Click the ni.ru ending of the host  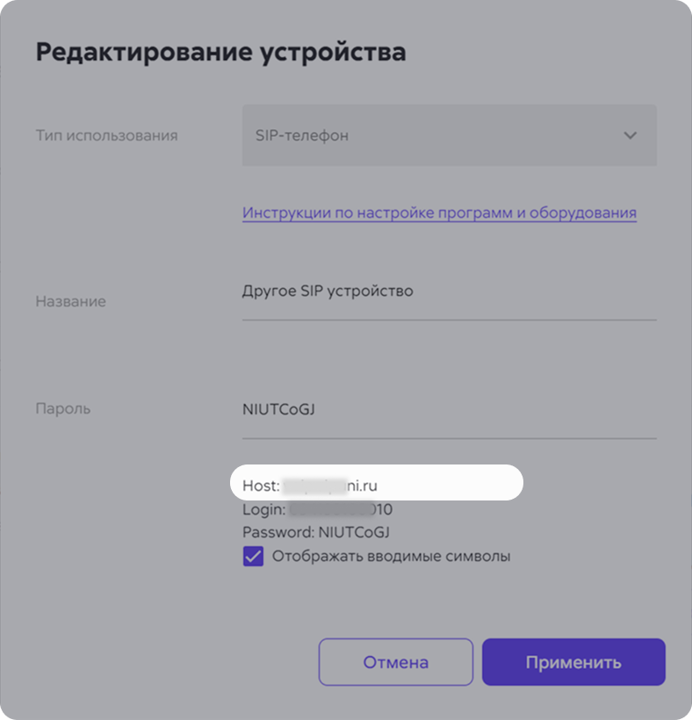[x=371, y=485]
